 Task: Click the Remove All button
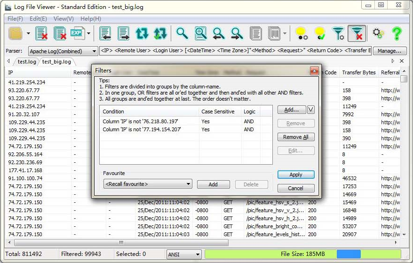[x=295, y=137]
